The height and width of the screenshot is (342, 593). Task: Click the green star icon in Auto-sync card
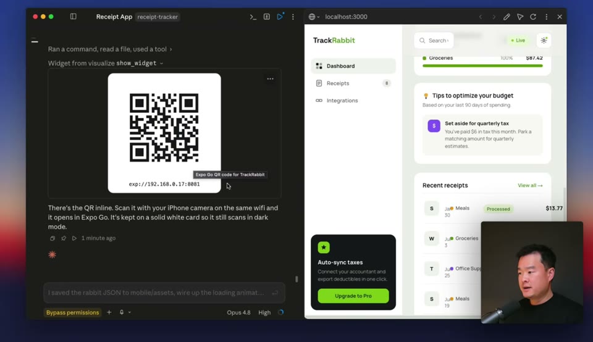tap(324, 248)
